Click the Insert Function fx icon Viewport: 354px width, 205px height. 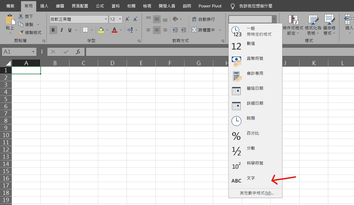pyautogui.click(x=78, y=52)
